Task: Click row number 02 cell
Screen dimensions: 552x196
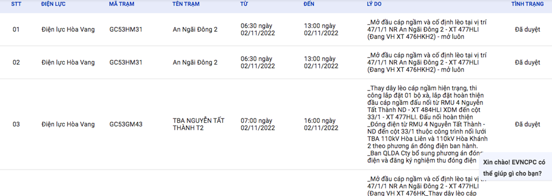Action: coord(16,62)
